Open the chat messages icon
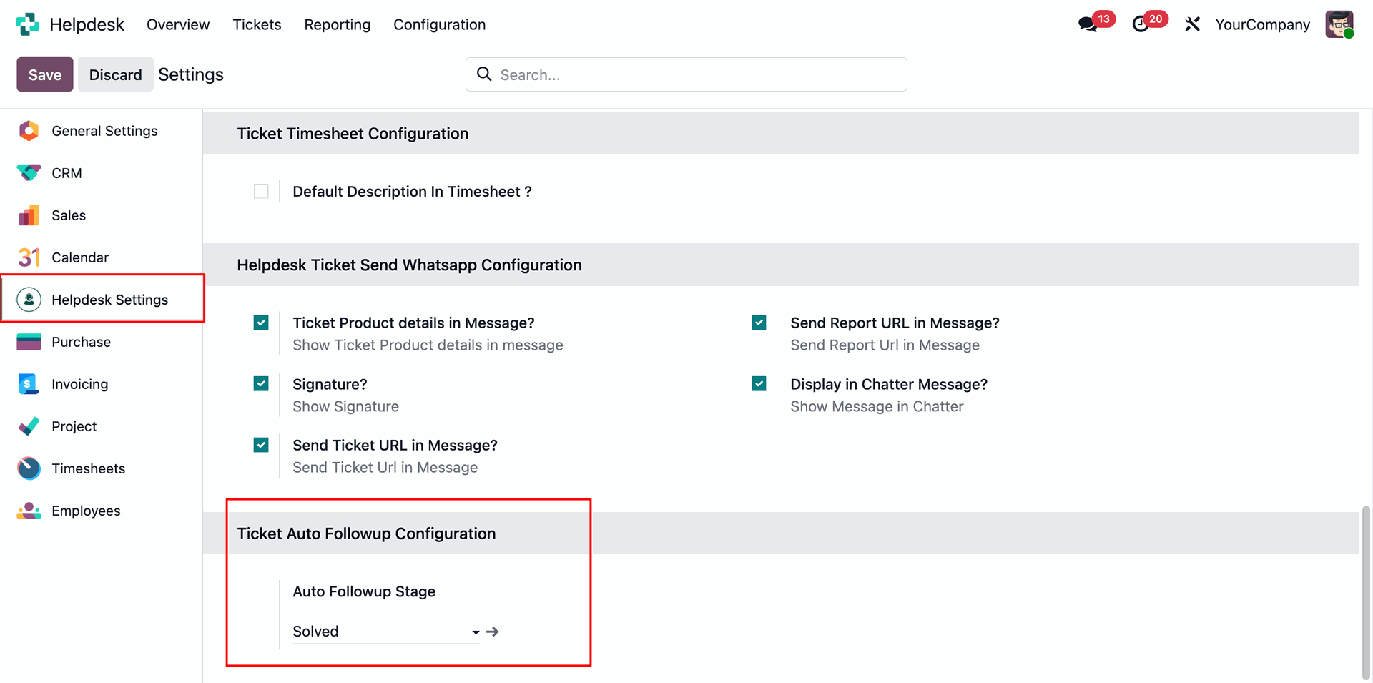1373x683 pixels. coord(1088,24)
